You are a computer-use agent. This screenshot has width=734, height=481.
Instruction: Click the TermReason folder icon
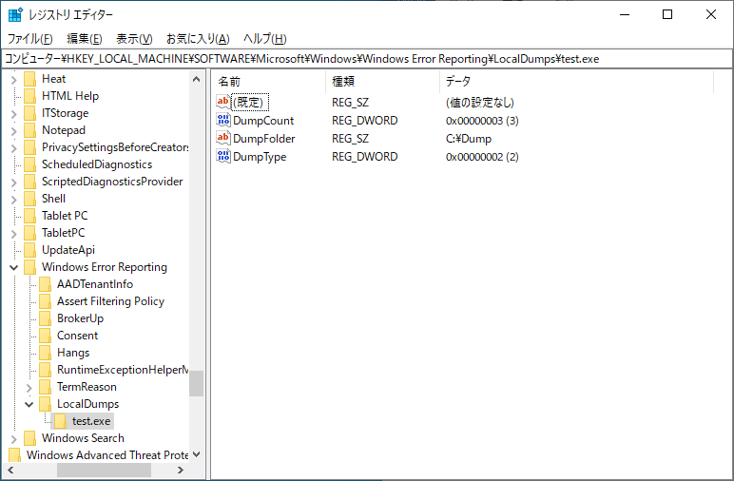[46, 387]
